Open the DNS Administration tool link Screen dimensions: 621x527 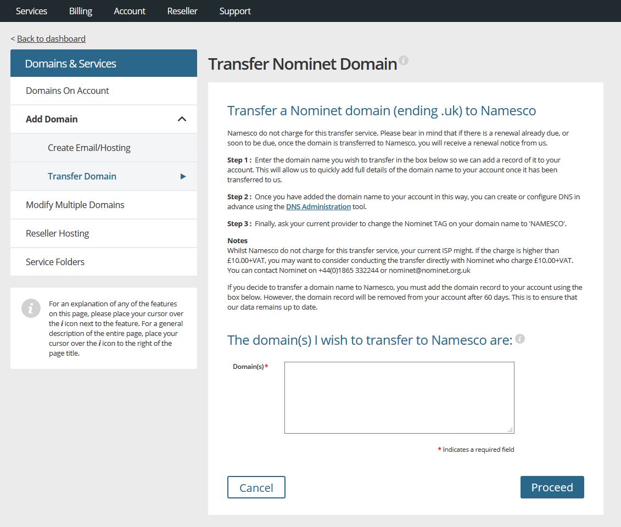coord(318,206)
